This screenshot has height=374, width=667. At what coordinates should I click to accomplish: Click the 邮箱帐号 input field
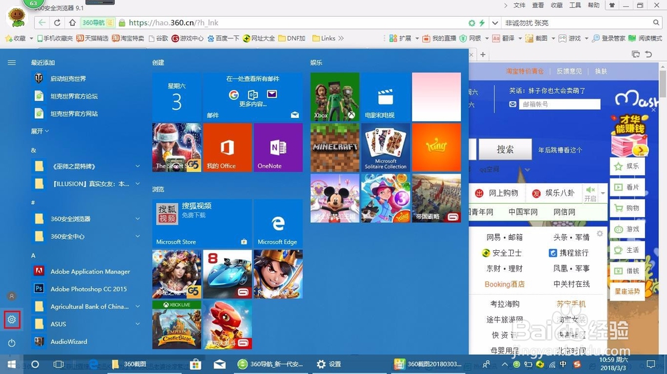coord(560,104)
